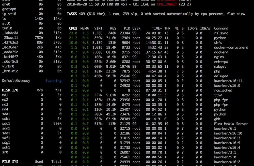This screenshot has width=254, height=166.
Task: Select the deluged process name
Action: point(221,76)
